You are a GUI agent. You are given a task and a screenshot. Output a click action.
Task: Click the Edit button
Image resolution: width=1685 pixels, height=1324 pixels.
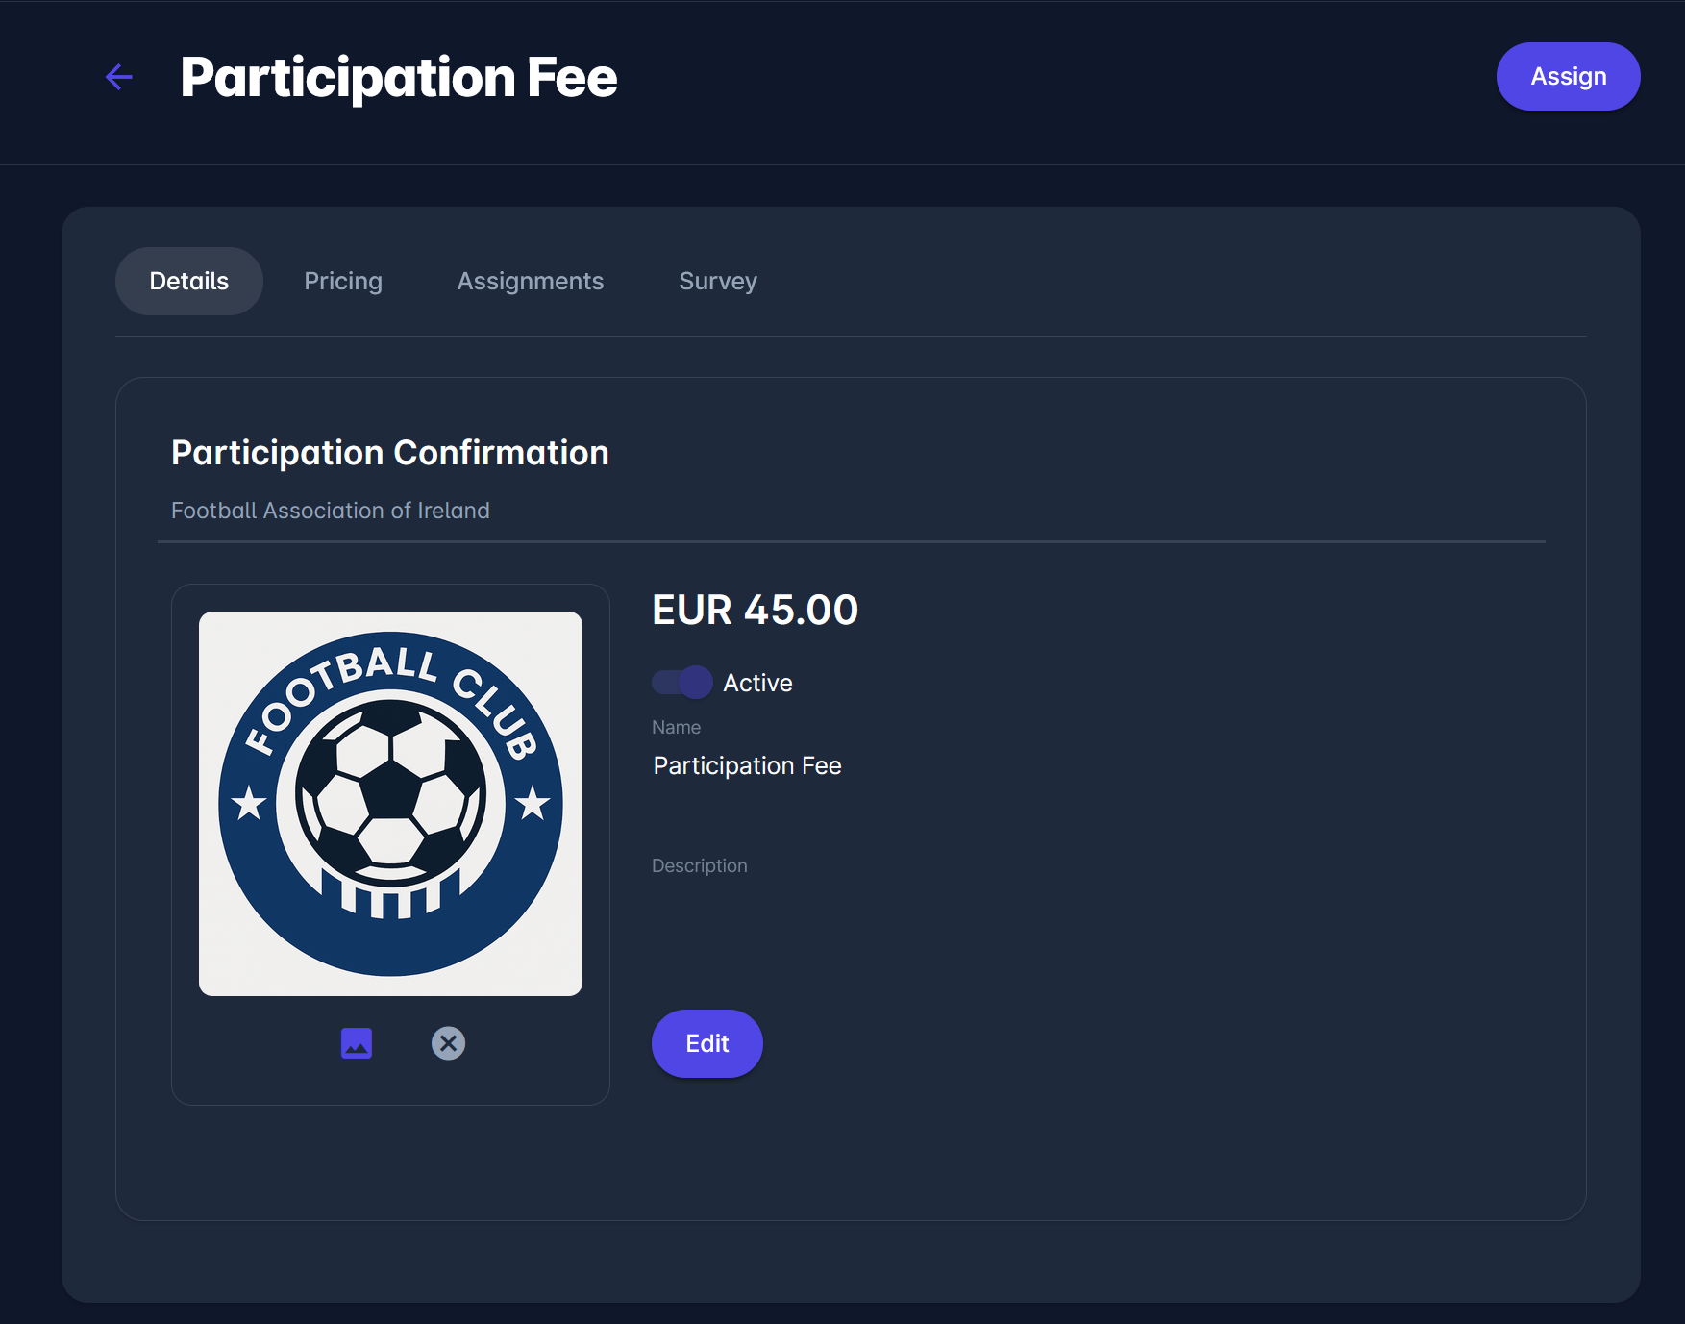pyautogui.click(x=707, y=1043)
